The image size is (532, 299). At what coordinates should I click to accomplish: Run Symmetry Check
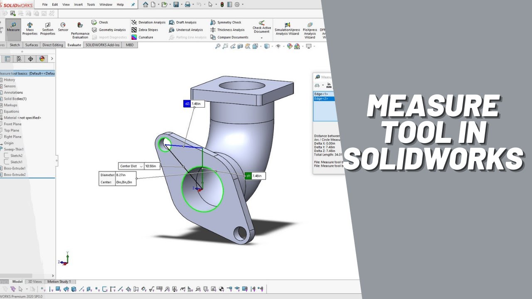pyautogui.click(x=226, y=22)
